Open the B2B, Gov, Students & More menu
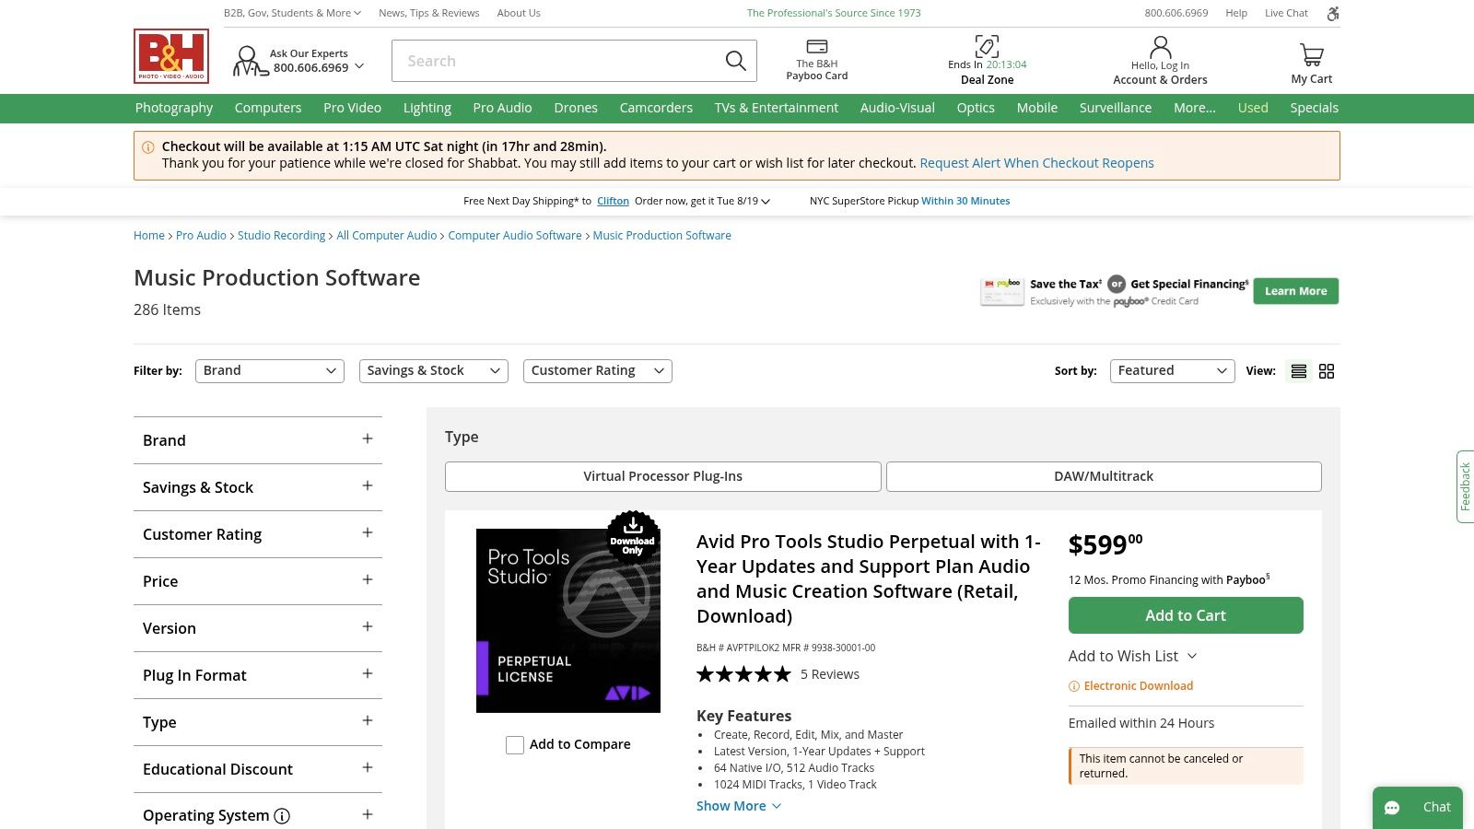 (x=292, y=13)
